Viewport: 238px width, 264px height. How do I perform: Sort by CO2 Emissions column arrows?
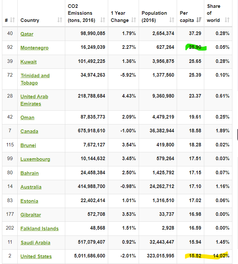(x=103, y=20)
